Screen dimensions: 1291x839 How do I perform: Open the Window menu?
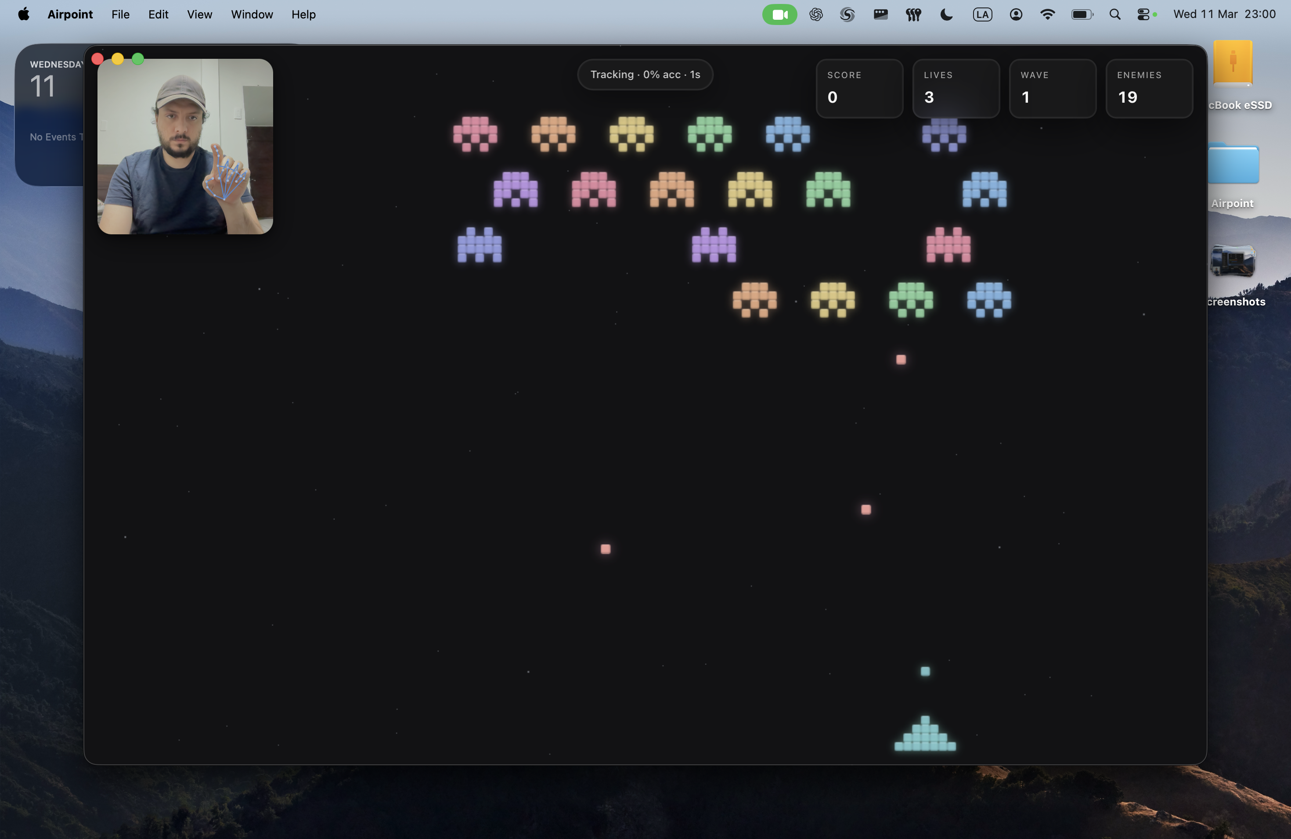coord(252,14)
